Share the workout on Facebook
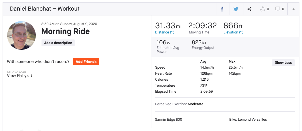302x131 pixels. (x=222, y=9)
